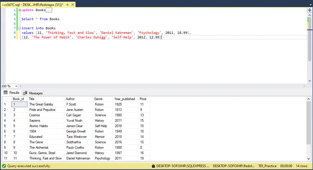Close the vs547C.sql query tab
Viewport: 313px width, 170px height.
point(73,5)
